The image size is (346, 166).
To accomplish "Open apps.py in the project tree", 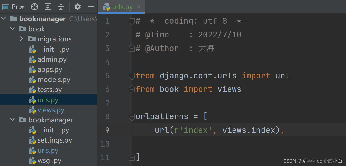I will tap(50, 69).
